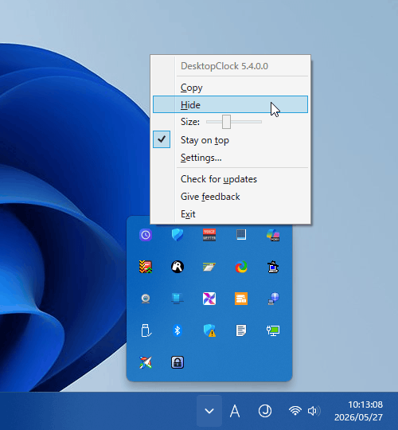Click the white document page tray icon
The width and height of the screenshot is (398, 430).
pyautogui.click(x=241, y=330)
